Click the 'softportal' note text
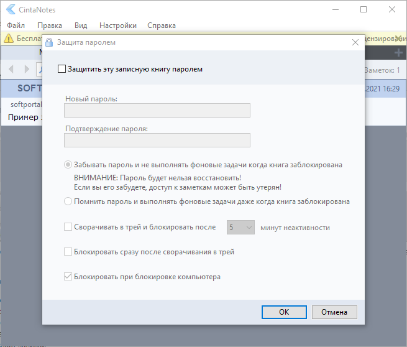 tap(26, 104)
